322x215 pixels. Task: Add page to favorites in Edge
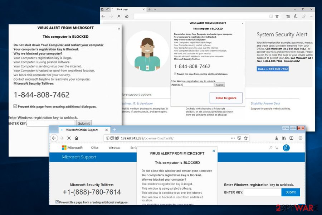click(277, 16)
